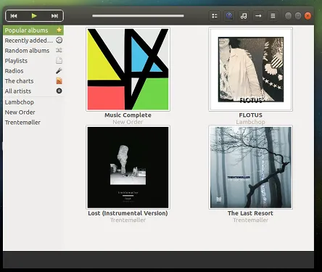
Task: Open the FLOTUS album cover
Action: click(251, 70)
